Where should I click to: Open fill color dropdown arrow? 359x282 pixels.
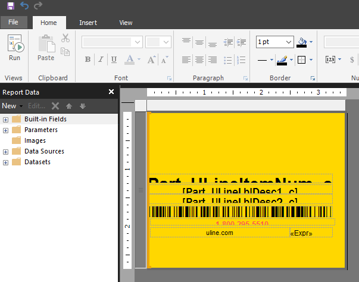pyautogui.click(x=311, y=42)
